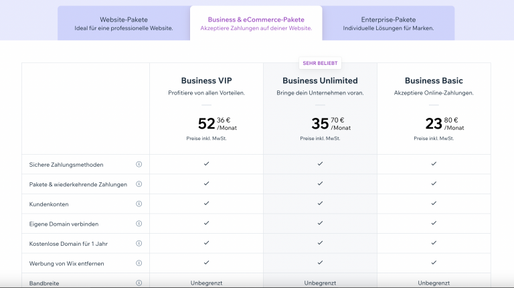Screen dimensions: 514x288
Task: Click Business Unlimited checkmark for Kundenkonten
Action: (x=320, y=204)
